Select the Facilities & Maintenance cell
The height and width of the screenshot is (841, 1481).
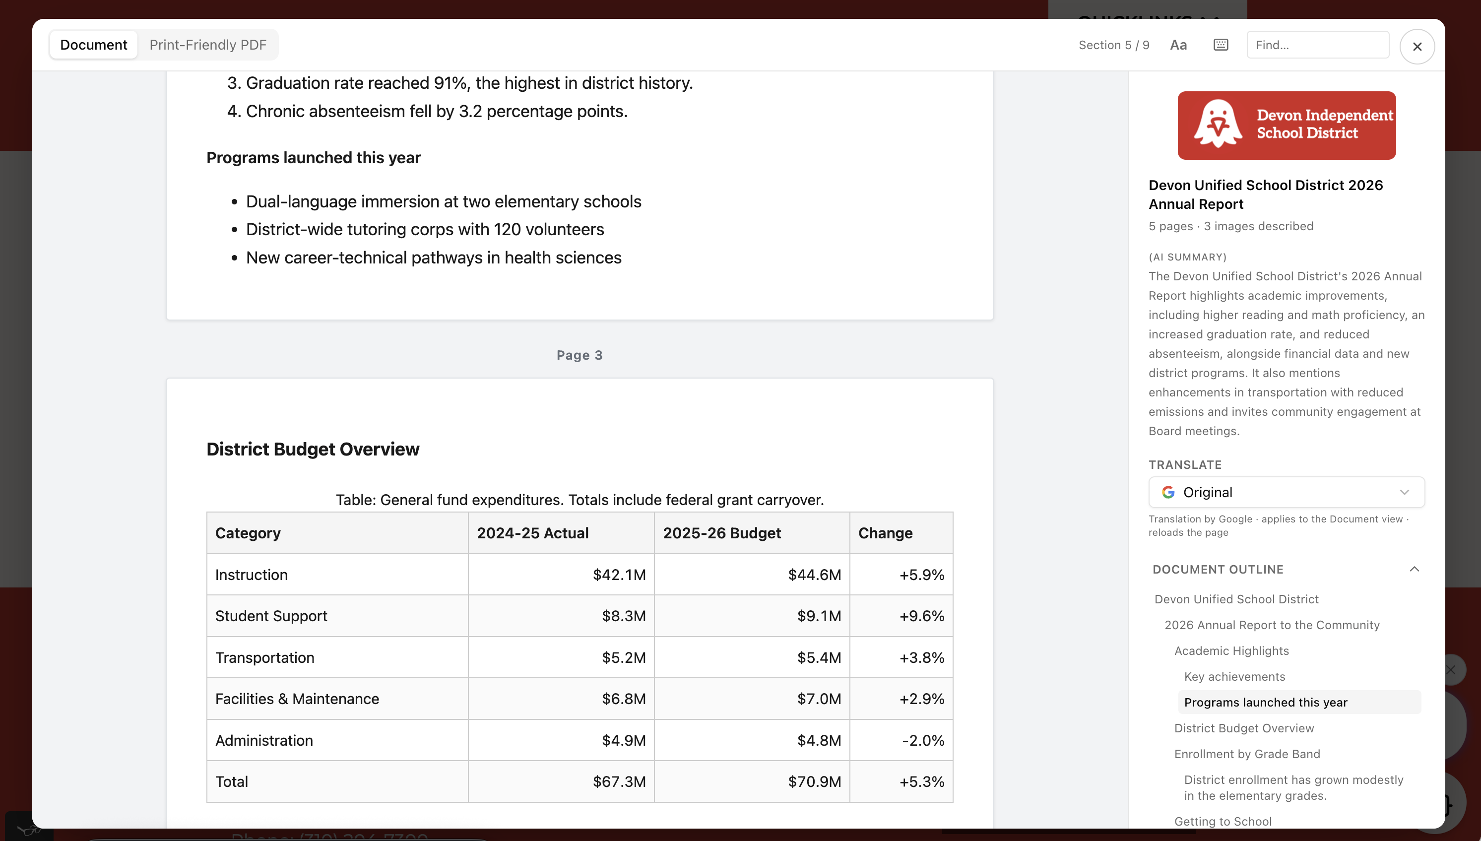337,699
